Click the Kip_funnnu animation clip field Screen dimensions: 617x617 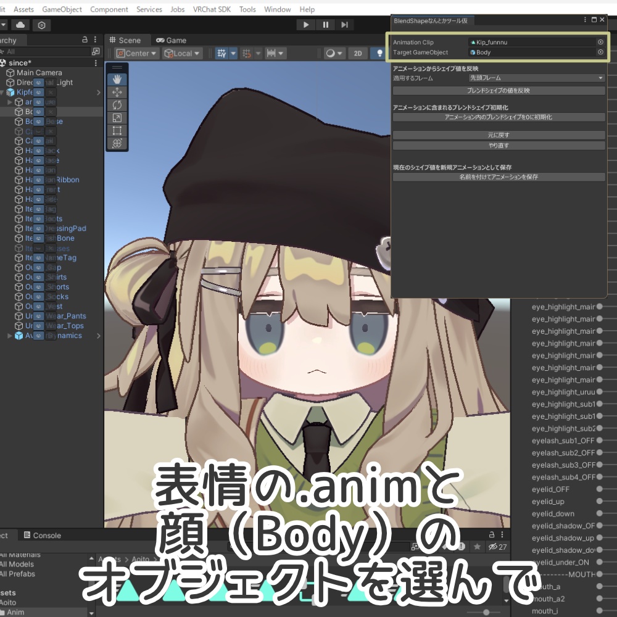click(532, 42)
